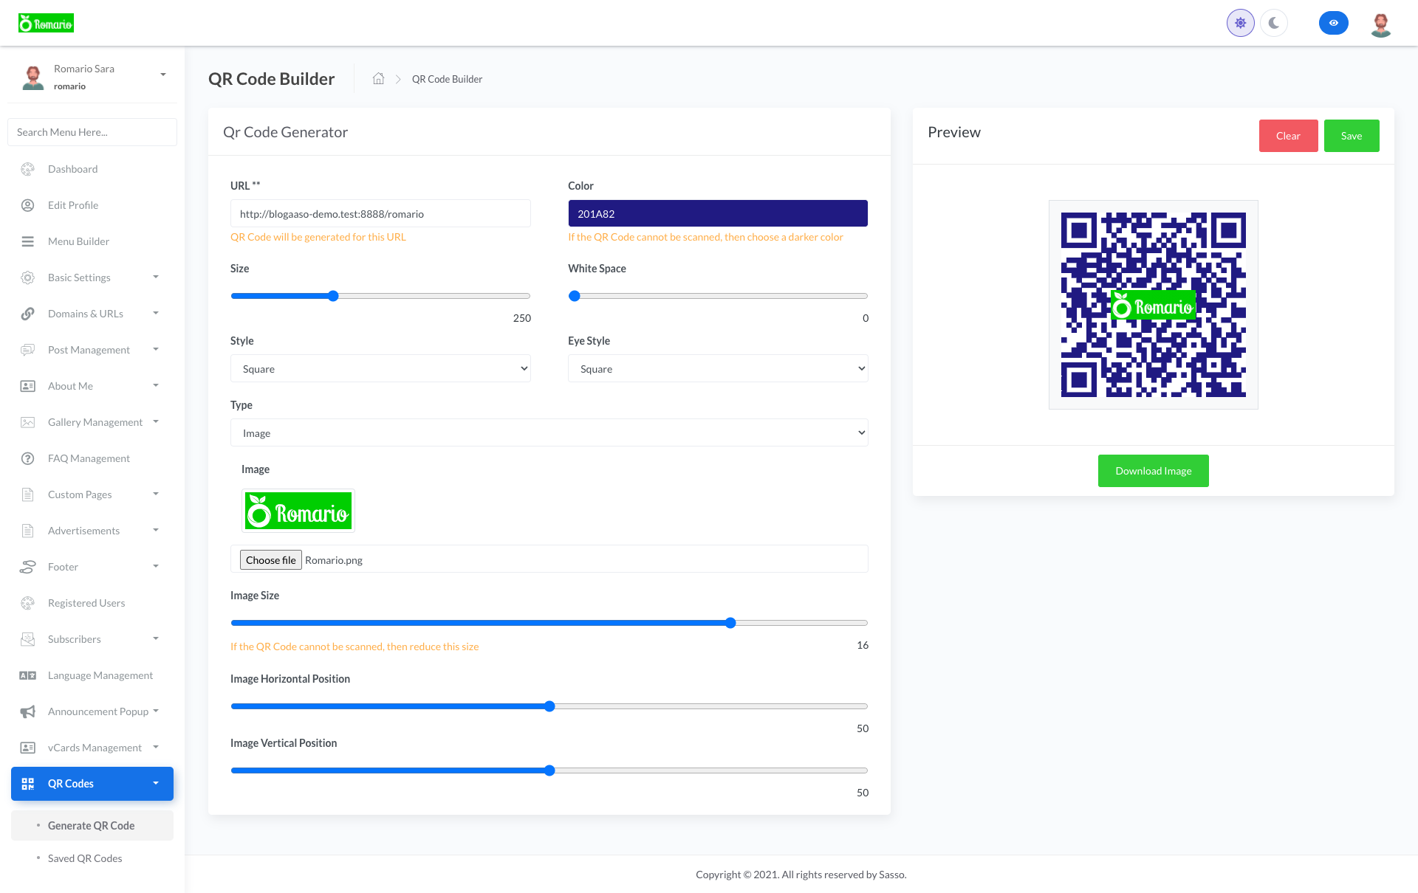
Task: Click the blue eye preview toggle
Action: click(1333, 23)
